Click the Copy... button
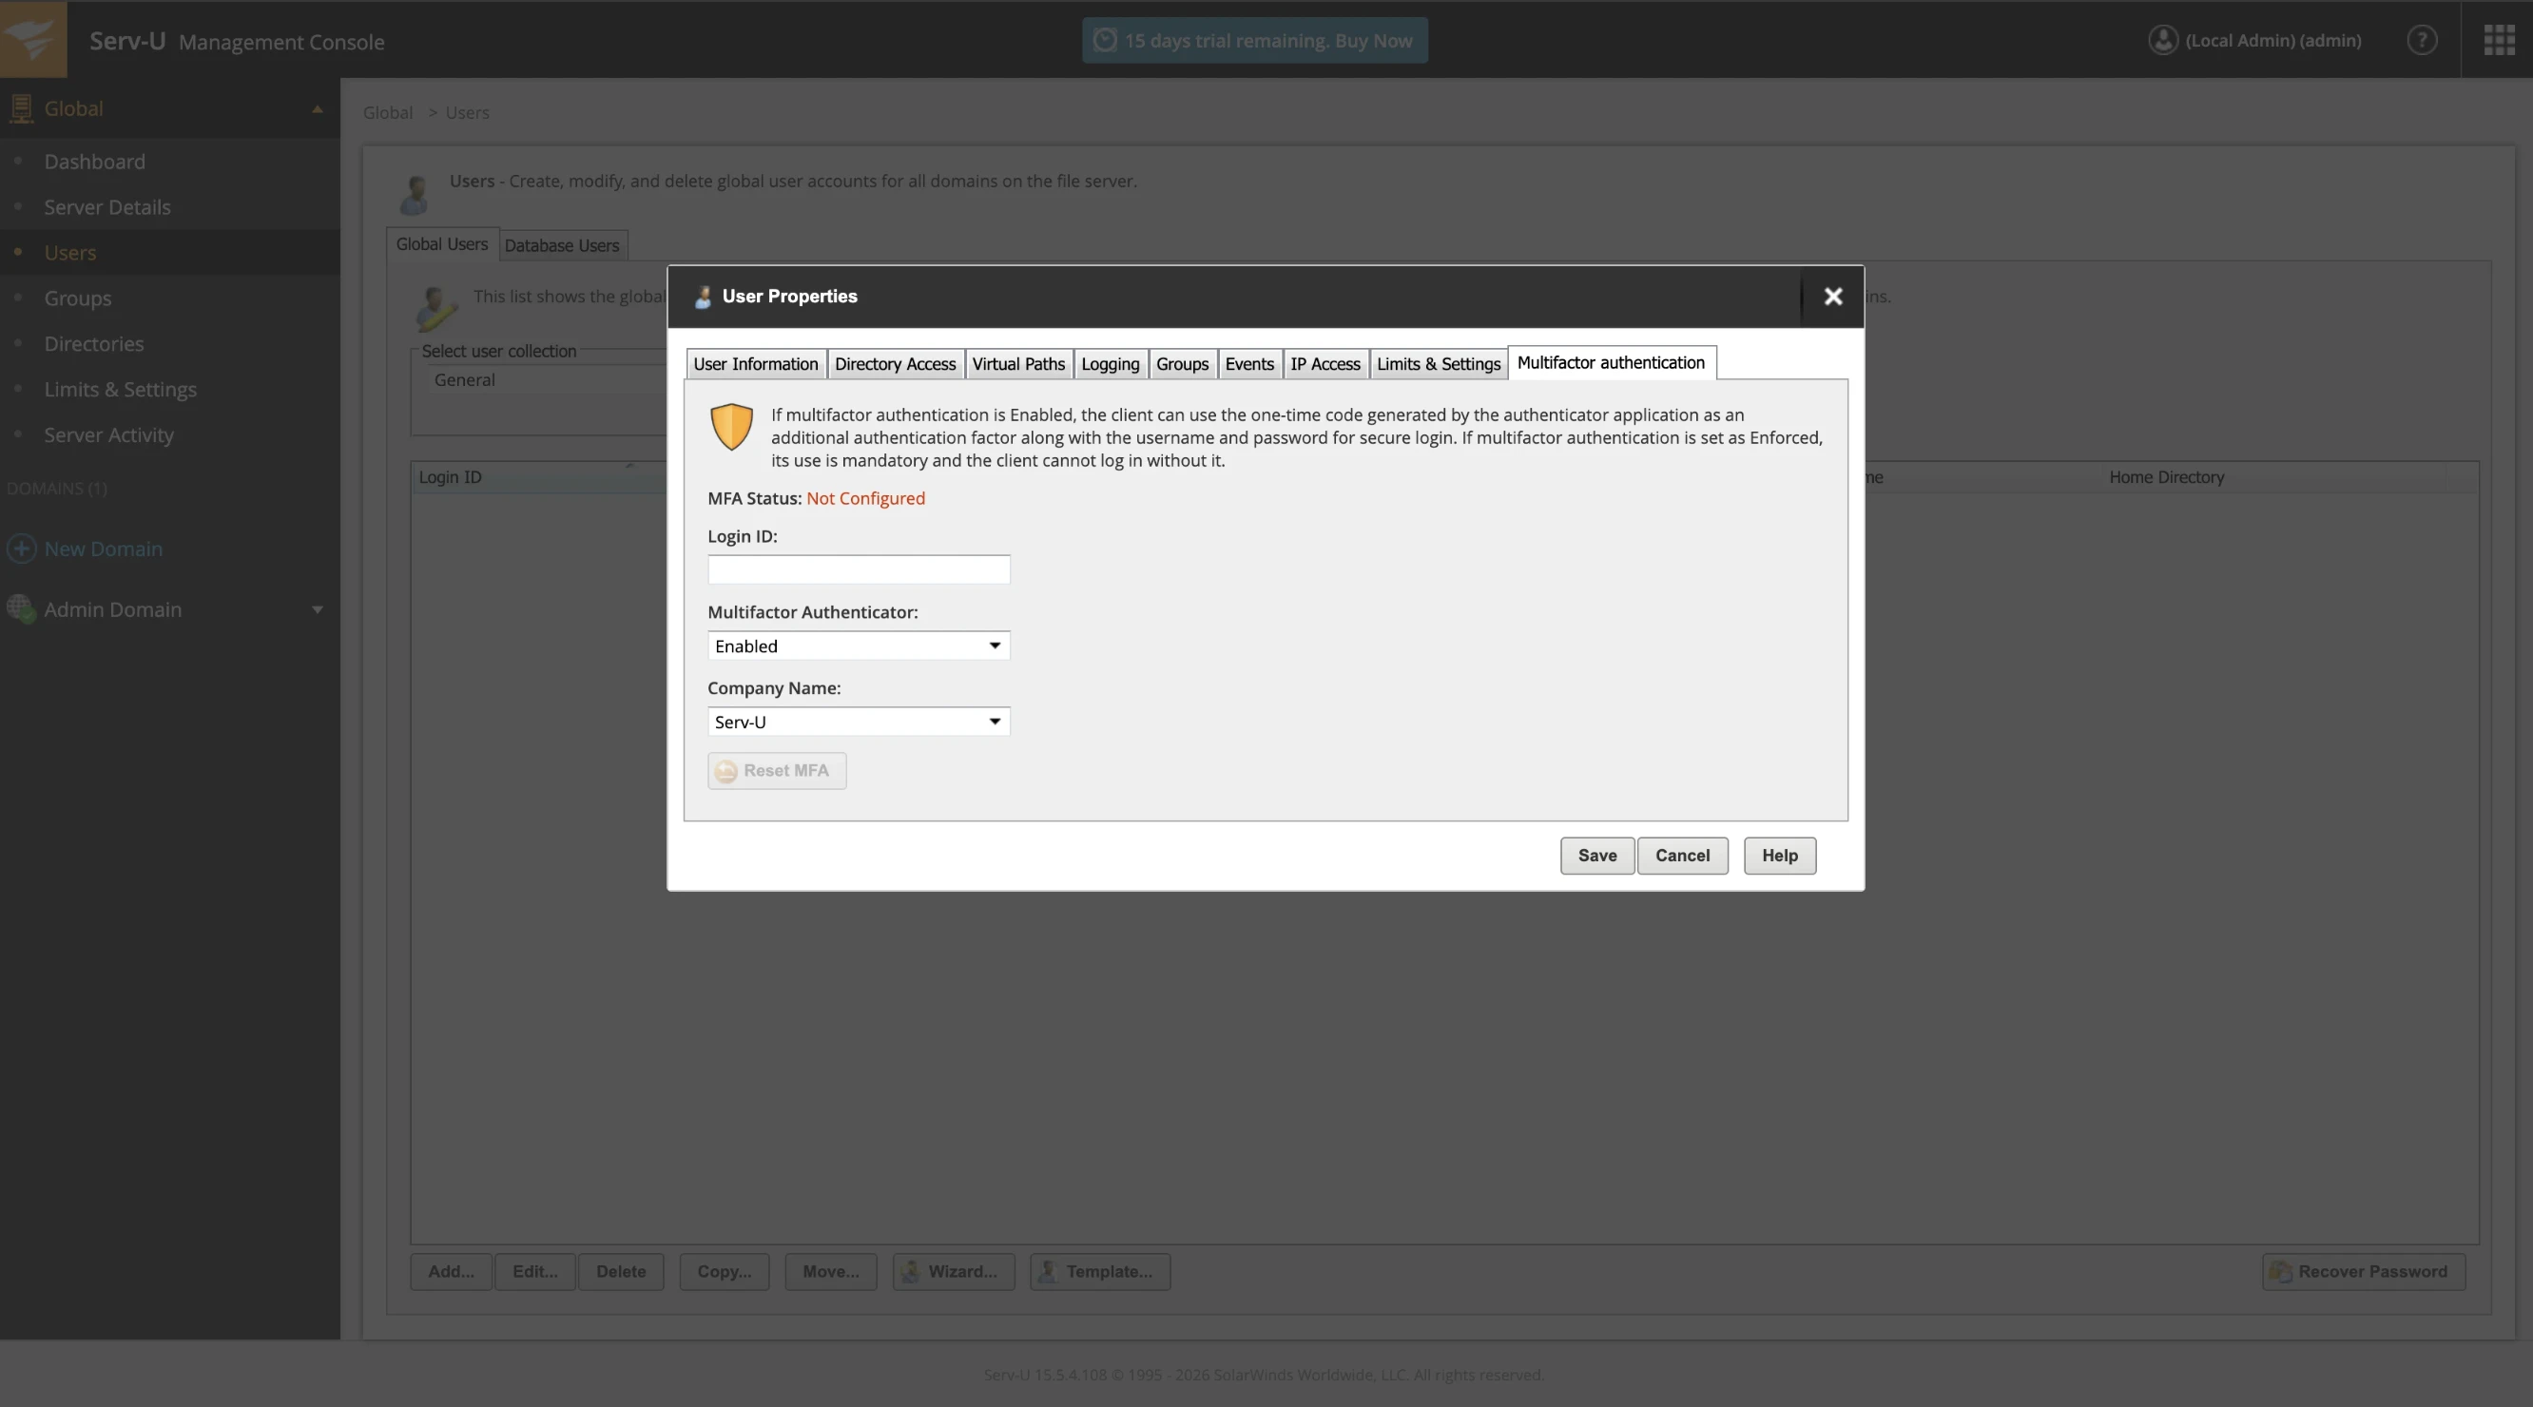The width and height of the screenshot is (2533, 1407). pos(724,1272)
